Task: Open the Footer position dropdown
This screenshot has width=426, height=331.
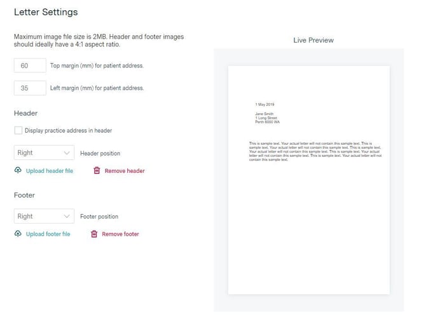Action: (x=43, y=217)
